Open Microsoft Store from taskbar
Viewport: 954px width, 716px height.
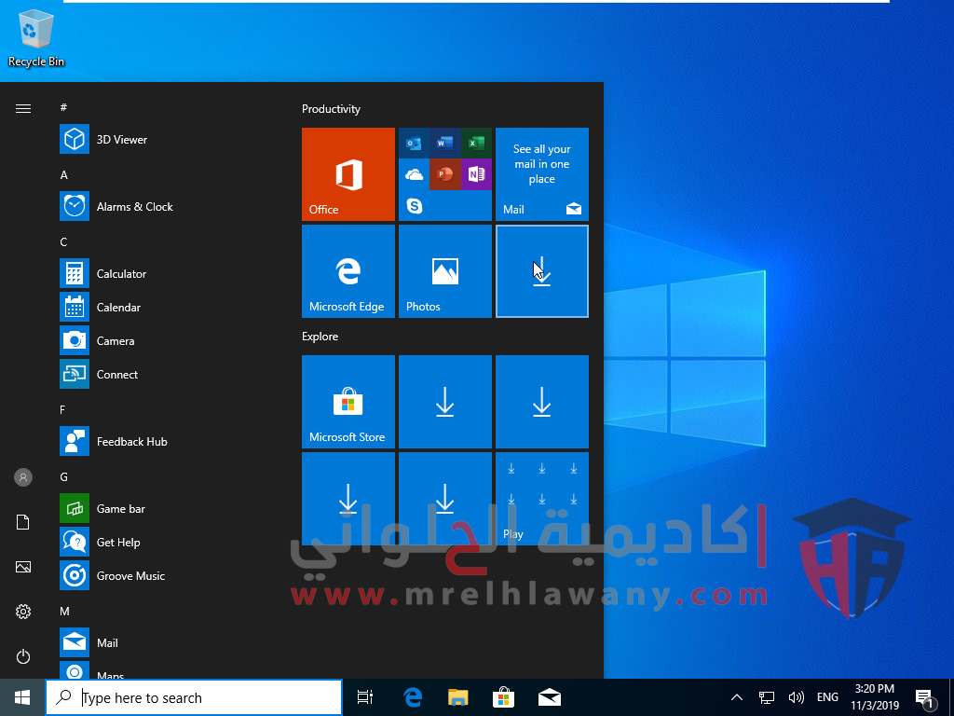click(x=503, y=697)
